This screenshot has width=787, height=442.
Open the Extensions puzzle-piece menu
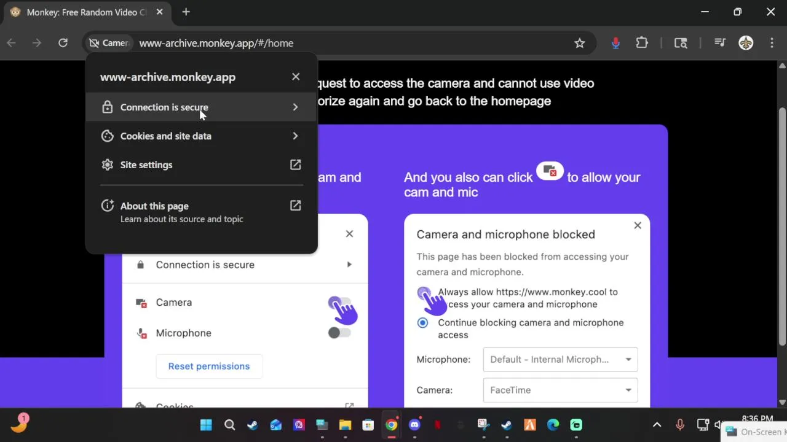(642, 43)
